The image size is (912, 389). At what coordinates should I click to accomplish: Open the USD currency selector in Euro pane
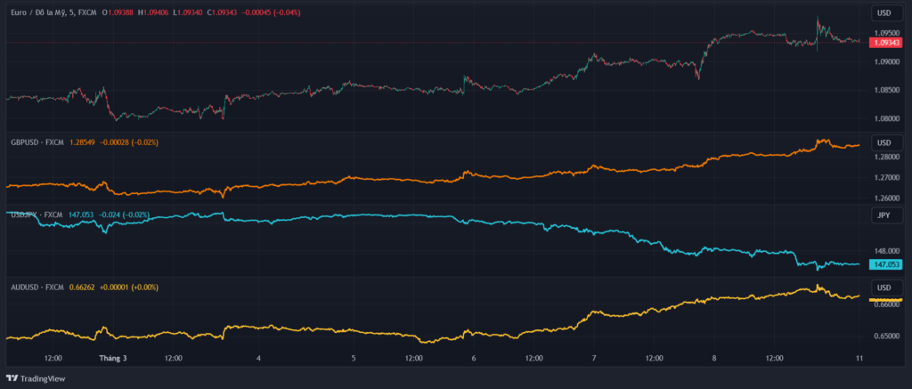coord(884,13)
